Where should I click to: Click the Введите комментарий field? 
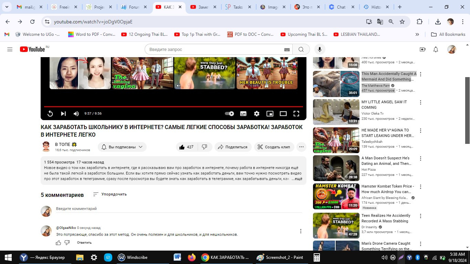coord(179,209)
